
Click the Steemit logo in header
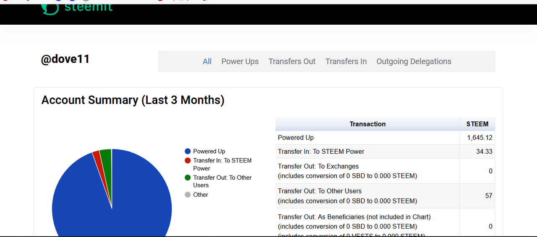coord(77,8)
